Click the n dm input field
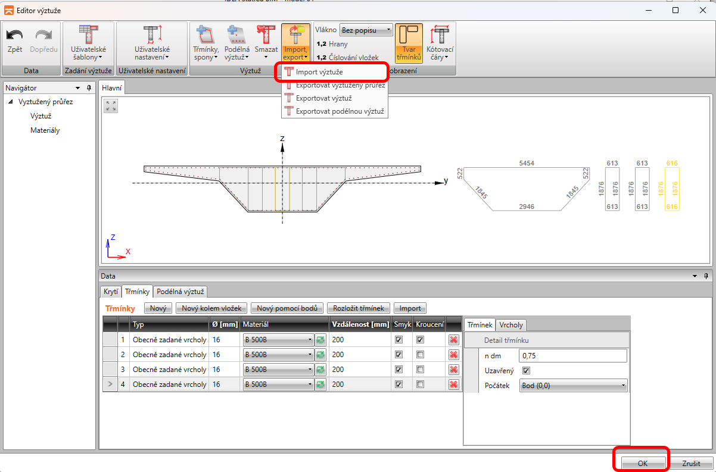The height and width of the screenshot is (472, 716). (x=572, y=355)
